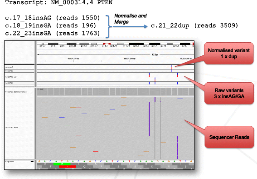Click the red centromere on the chromosome ideogram
Screen dimensions: 257x179
(107, 44)
